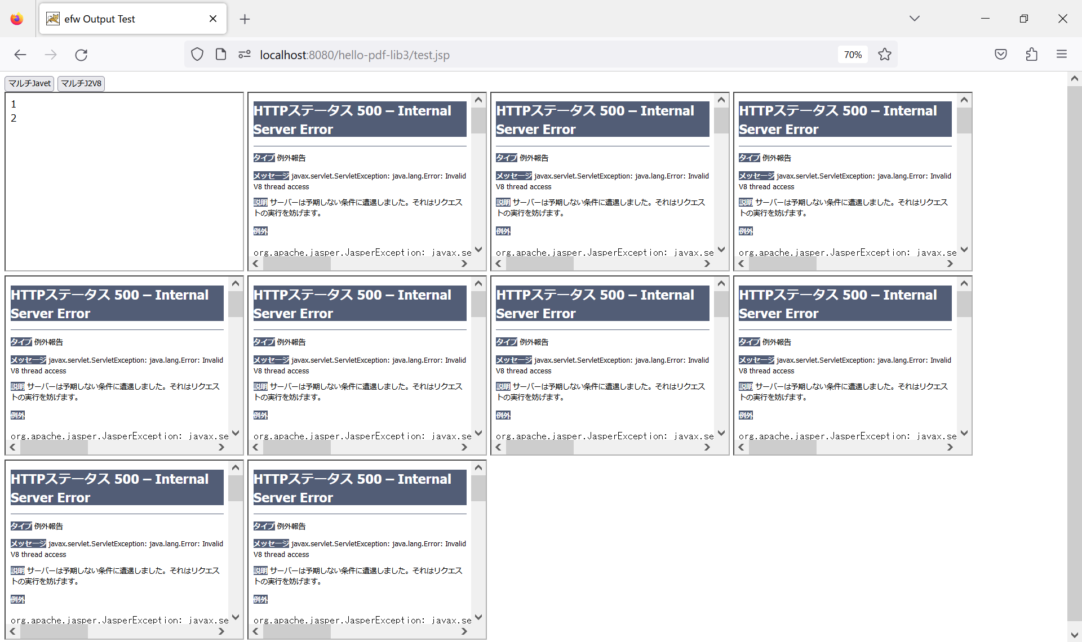Bookmark this page with the star icon

pyautogui.click(x=885, y=55)
